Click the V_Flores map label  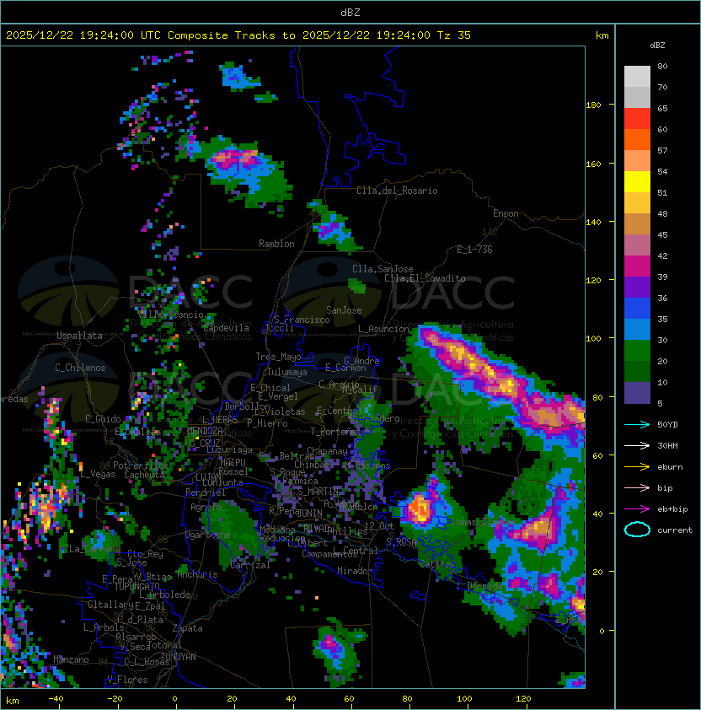[127, 680]
